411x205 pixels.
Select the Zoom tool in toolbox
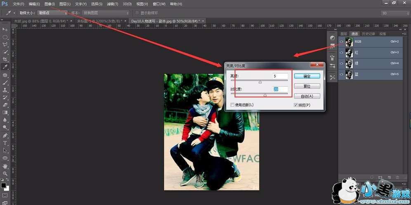(5, 173)
